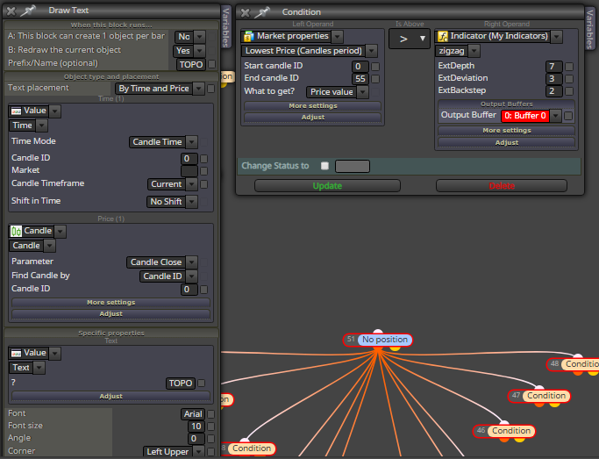Tick the checkbox beside Start candle ID
The height and width of the screenshot is (459, 599).
375,67
